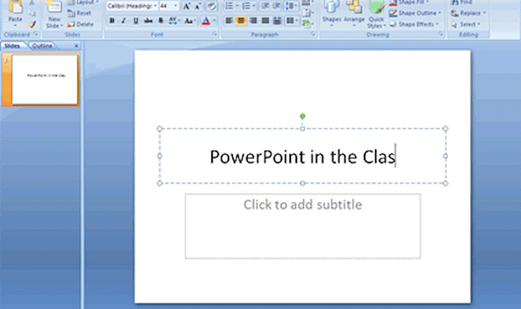Click the Copy icon in Clipboard group
This screenshot has height=309, width=521.
pos(32,13)
